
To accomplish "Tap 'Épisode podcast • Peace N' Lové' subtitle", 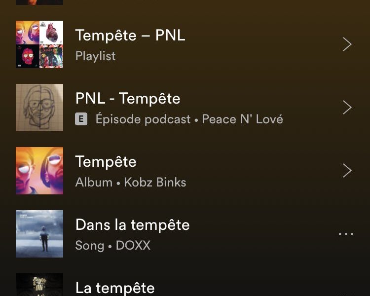I will click(189, 119).
